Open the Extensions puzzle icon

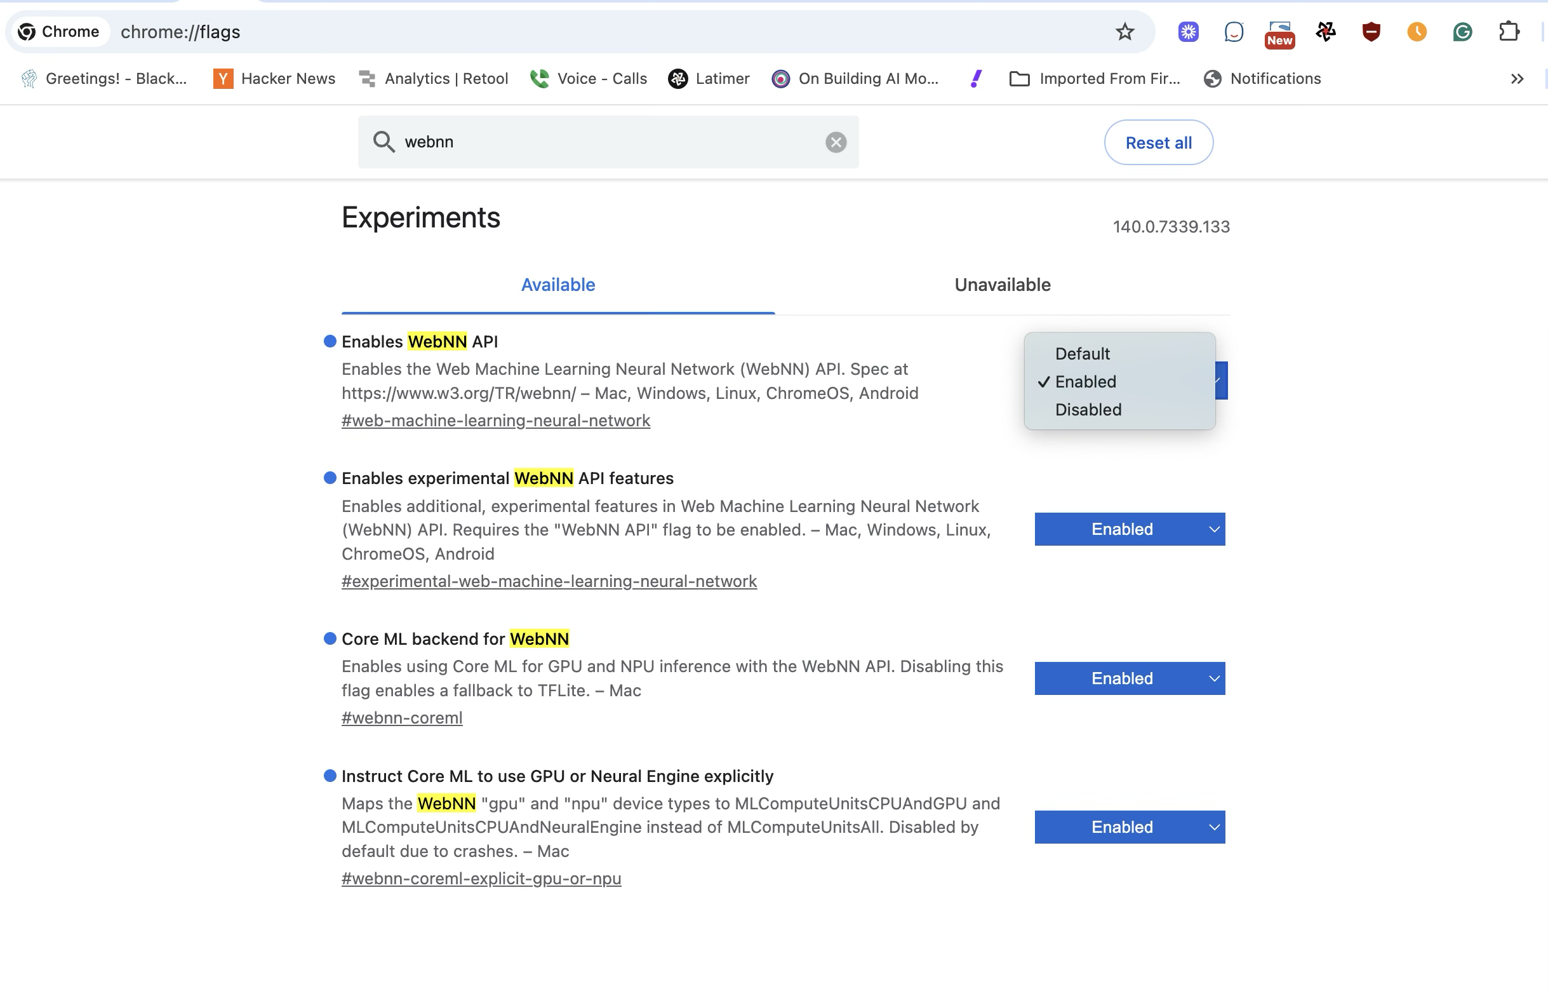pos(1508,32)
